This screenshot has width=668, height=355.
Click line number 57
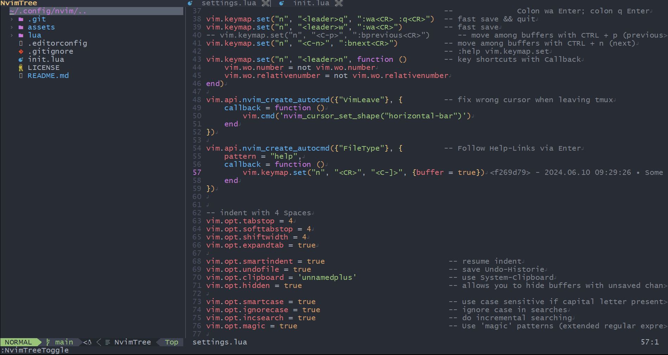pyautogui.click(x=197, y=172)
